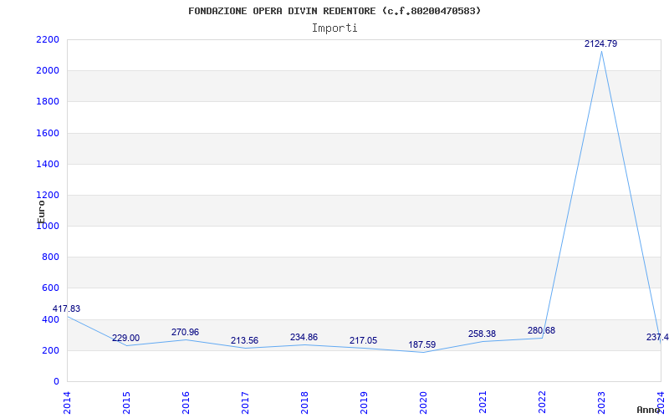Screen dimensions: 669x418
Task: Click the 2015 x-axis year label
Action: (126, 402)
